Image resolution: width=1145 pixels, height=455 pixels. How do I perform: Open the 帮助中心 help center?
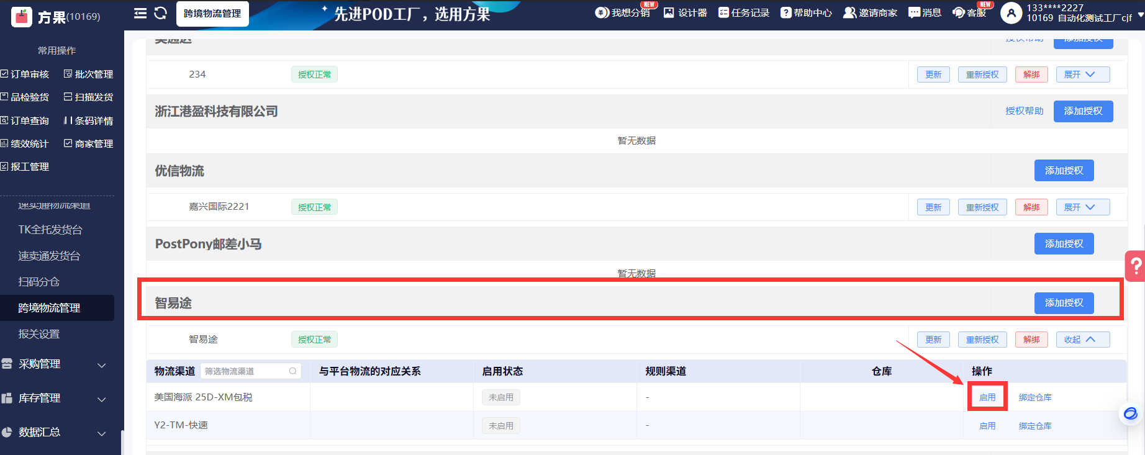click(x=806, y=12)
